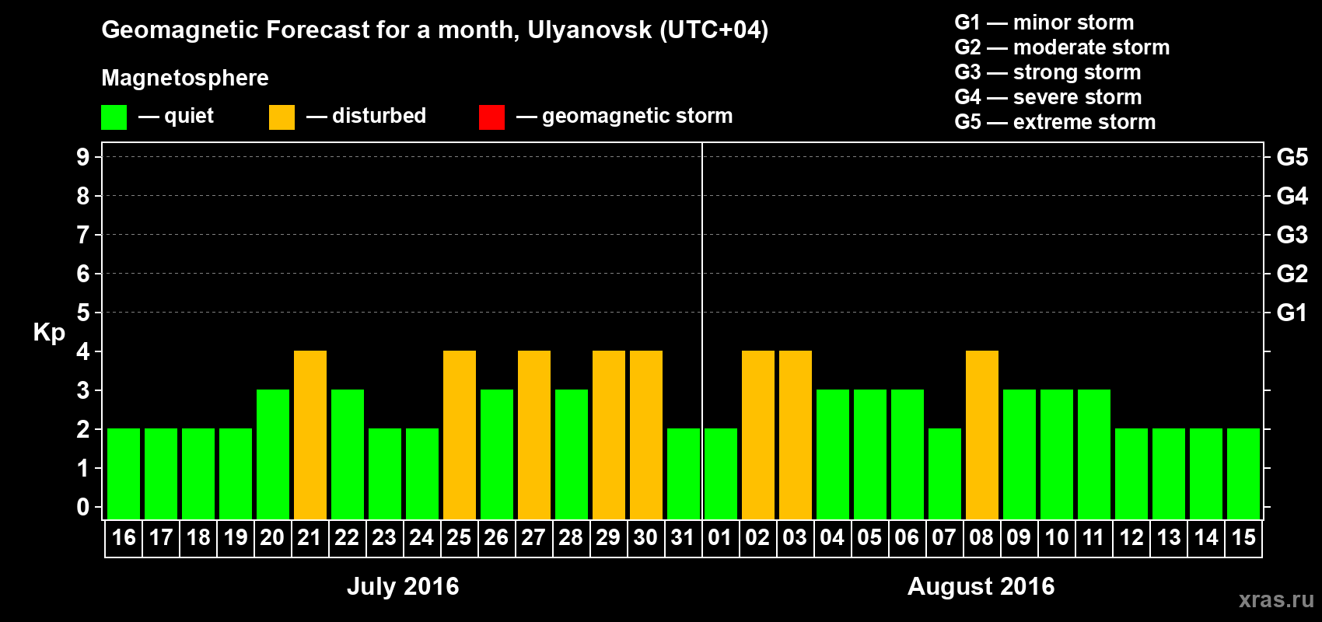Click date label 05 on axis
The image size is (1322, 622).
pyautogui.click(x=869, y=538)
